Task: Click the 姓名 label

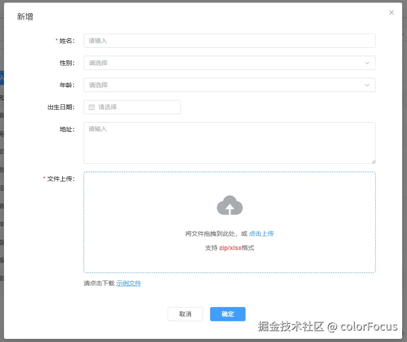Action: [67, 41]
